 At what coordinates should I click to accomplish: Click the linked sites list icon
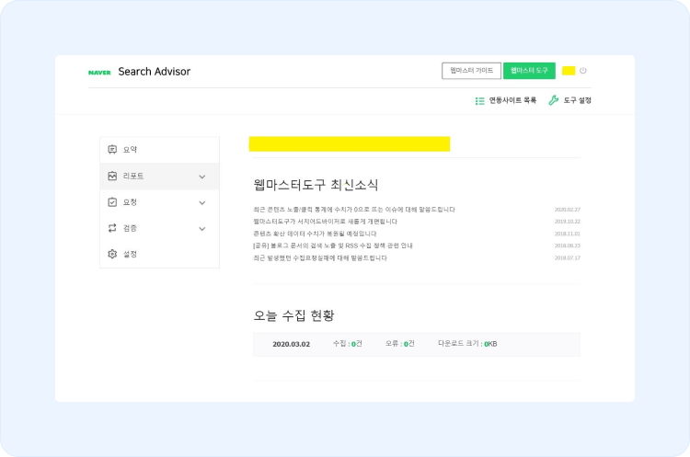tap(479, 100)
